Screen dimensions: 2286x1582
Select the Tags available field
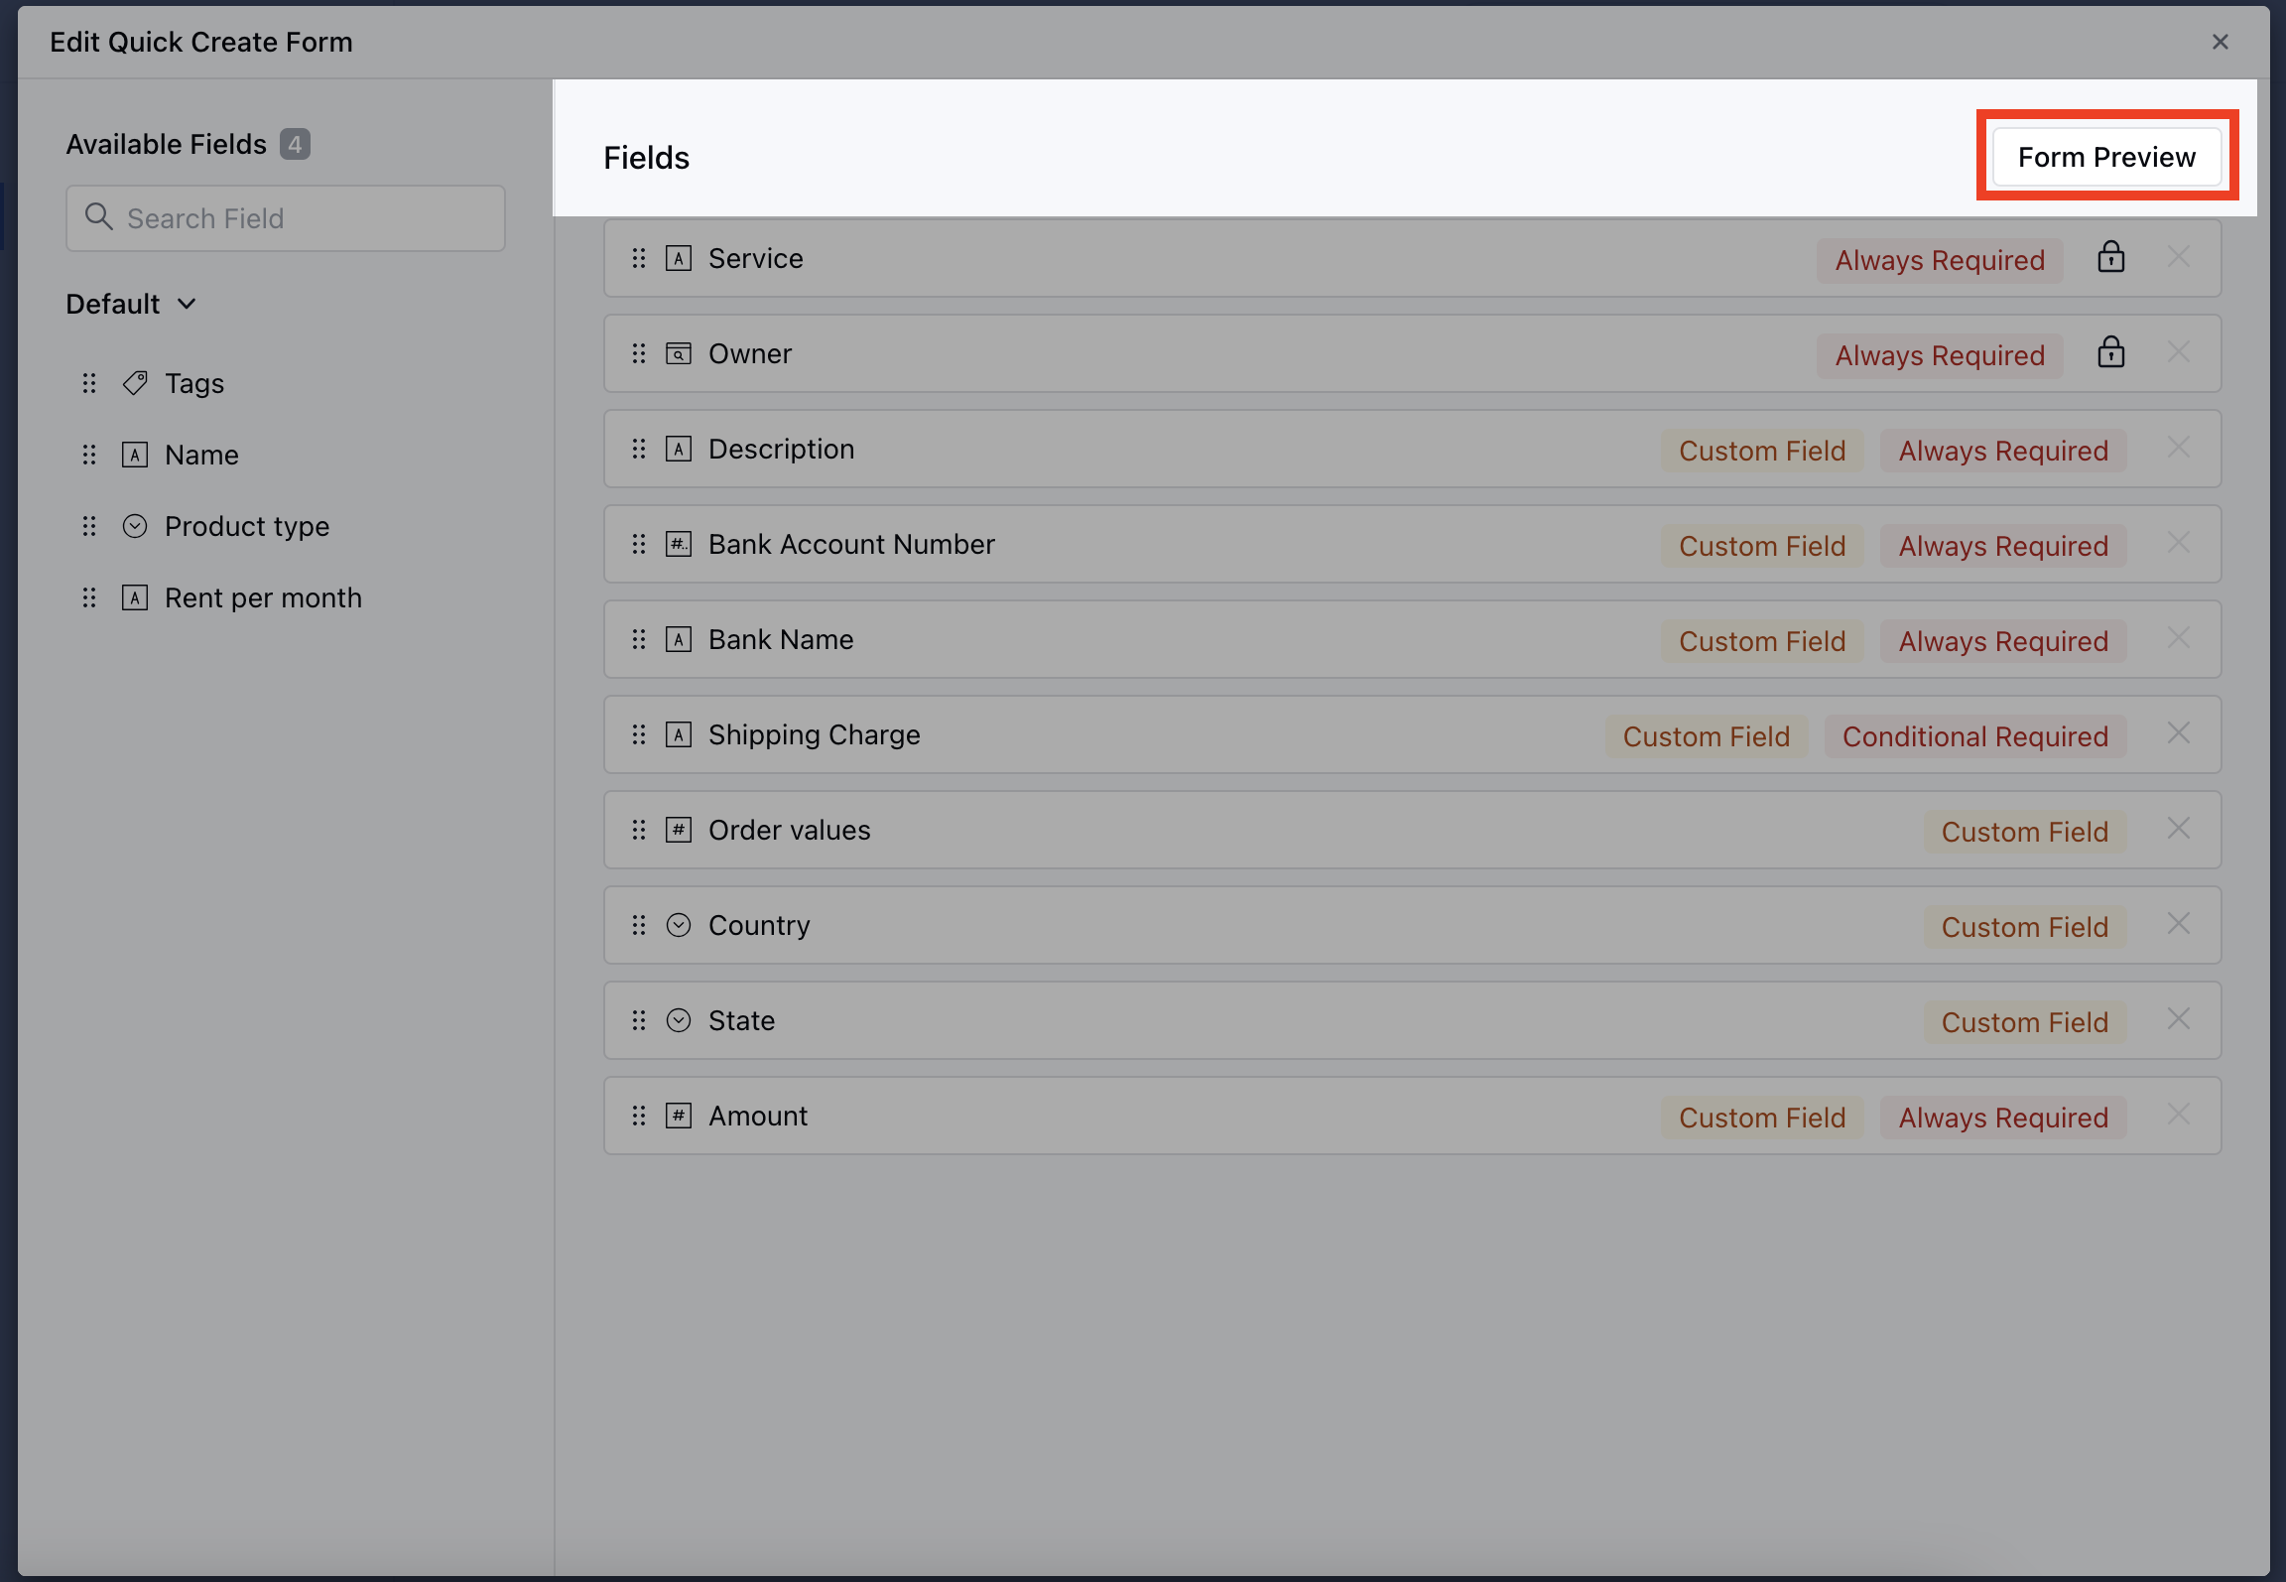coord(194,383)
